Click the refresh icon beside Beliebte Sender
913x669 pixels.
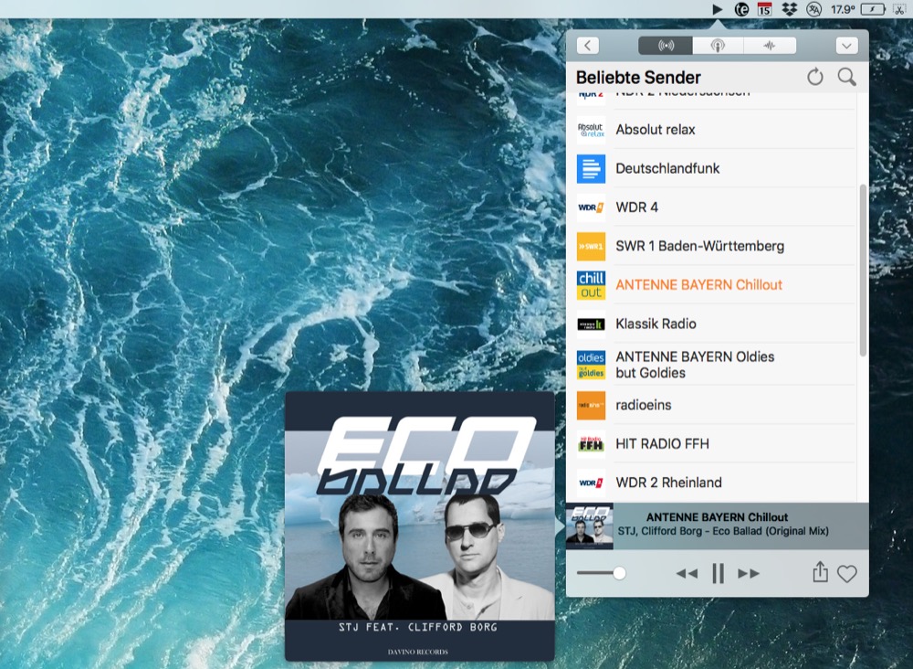click(x=815, y=78)
